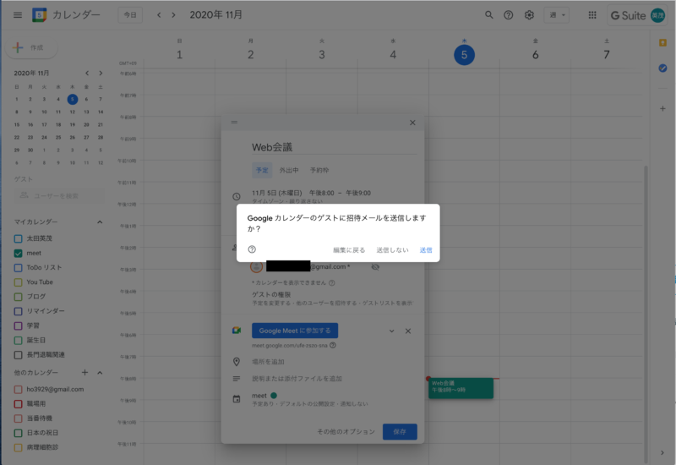
Task: Expand Google Meet details chevron
Action: 391,331
